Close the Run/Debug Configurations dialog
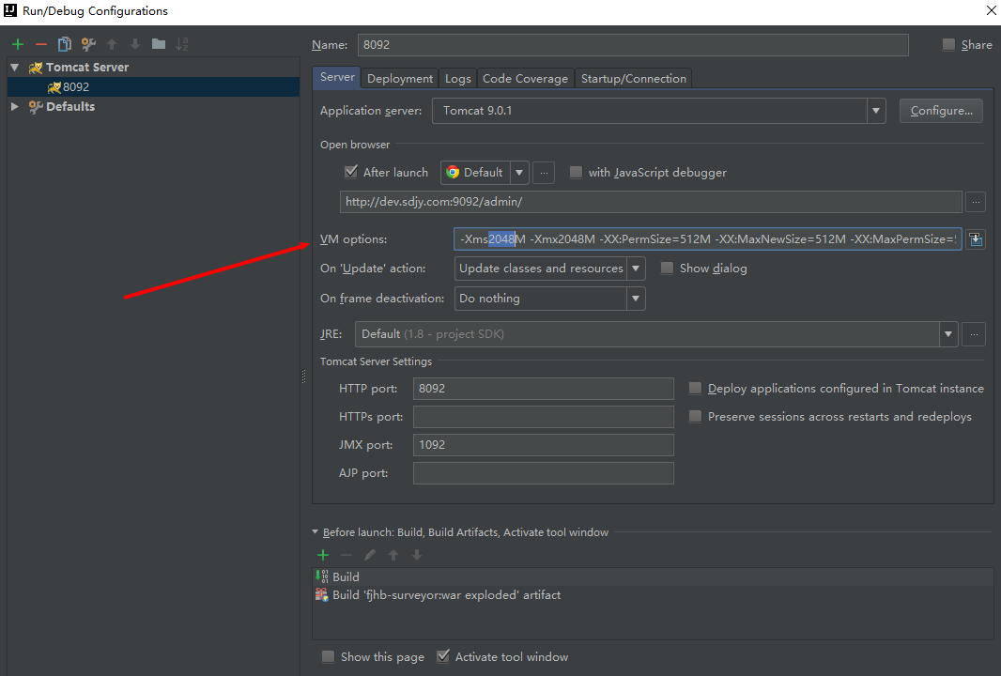The image size is (1001, 676). (991, 10)
